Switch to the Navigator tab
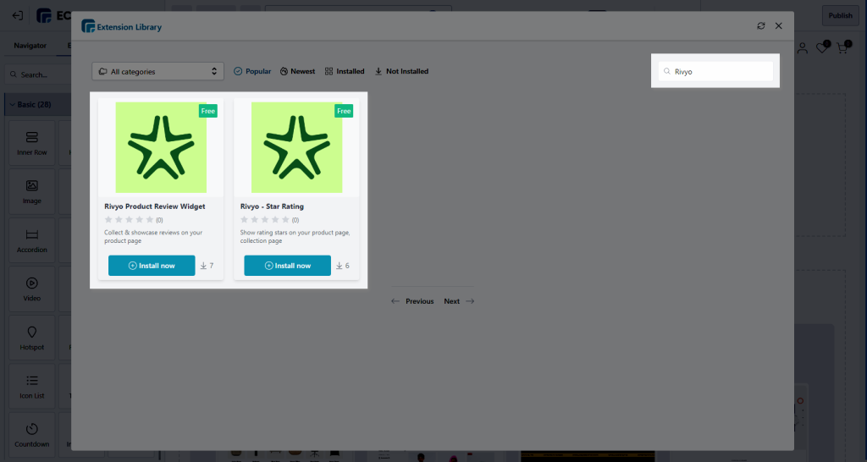 [x=30, y=46]
